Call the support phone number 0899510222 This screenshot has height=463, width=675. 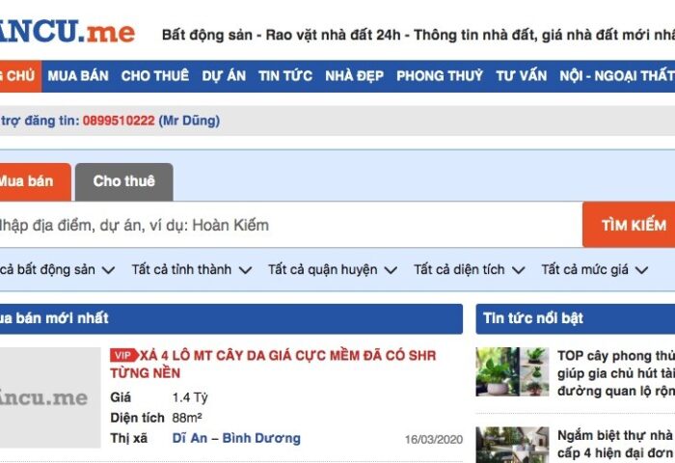(x=119, y=121)
